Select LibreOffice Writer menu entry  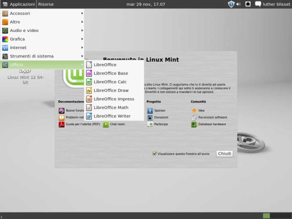point(114,116)
